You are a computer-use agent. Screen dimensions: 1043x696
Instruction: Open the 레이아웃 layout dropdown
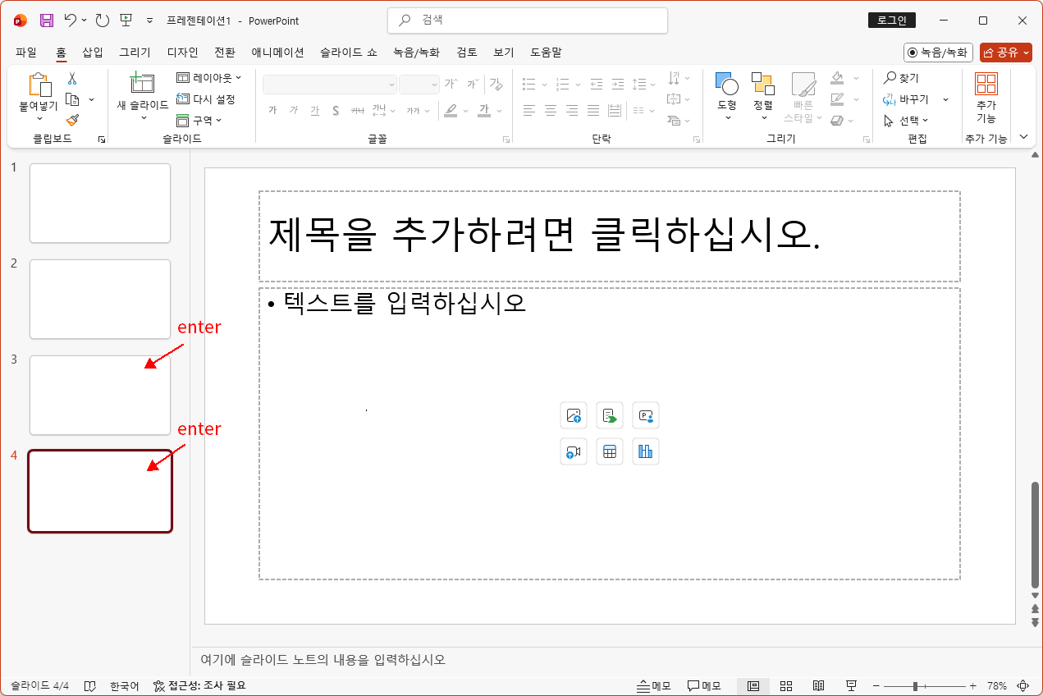[207, 77]
